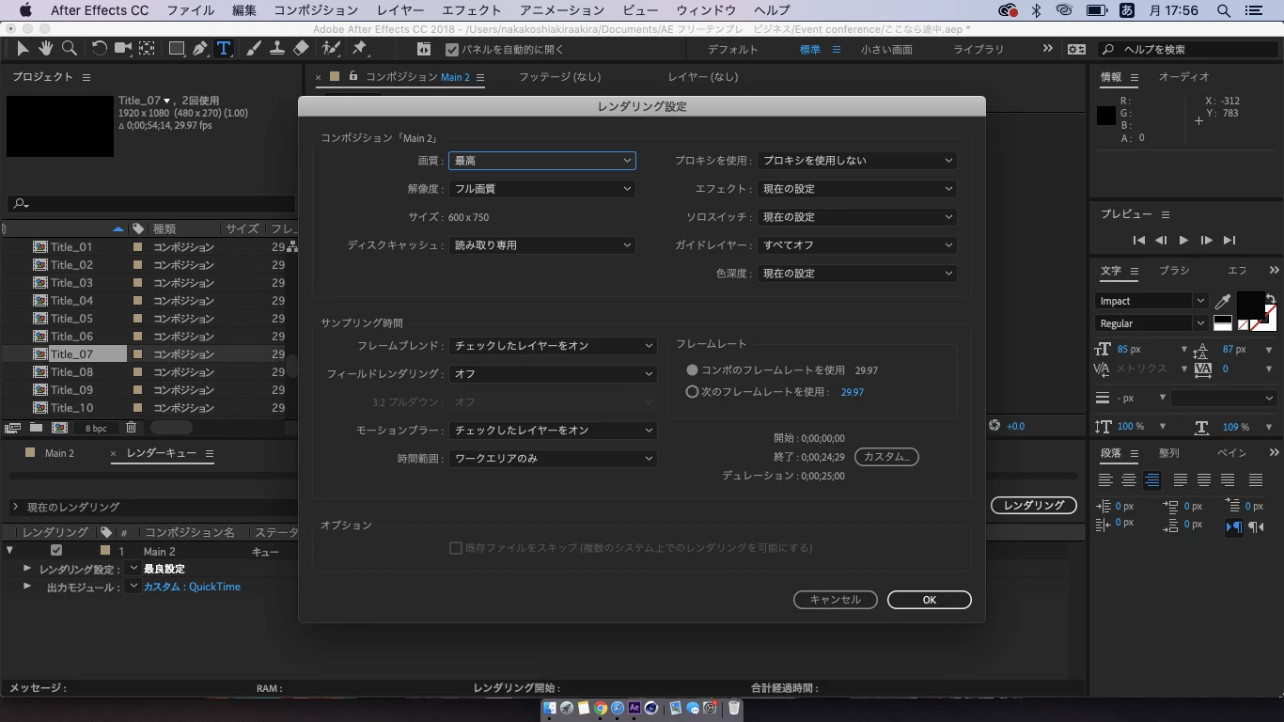Click the swap fill and stroke arrow
The height and width of the screenshot is (722, 1284).
1270,299
